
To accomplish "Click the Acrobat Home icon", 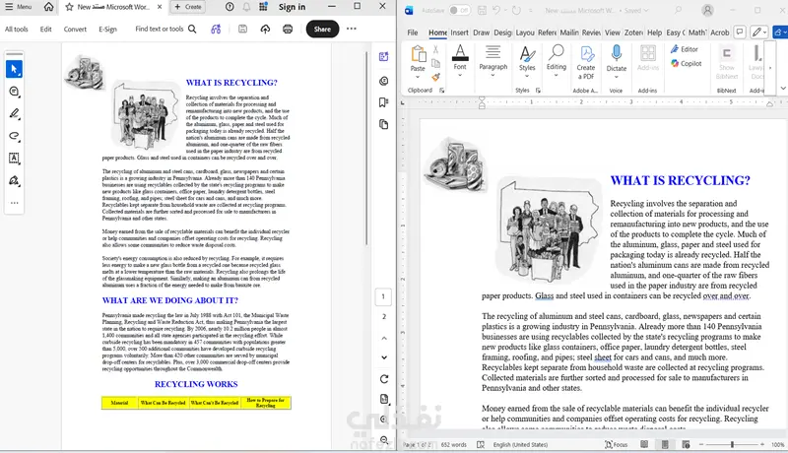I will point(50,7).
